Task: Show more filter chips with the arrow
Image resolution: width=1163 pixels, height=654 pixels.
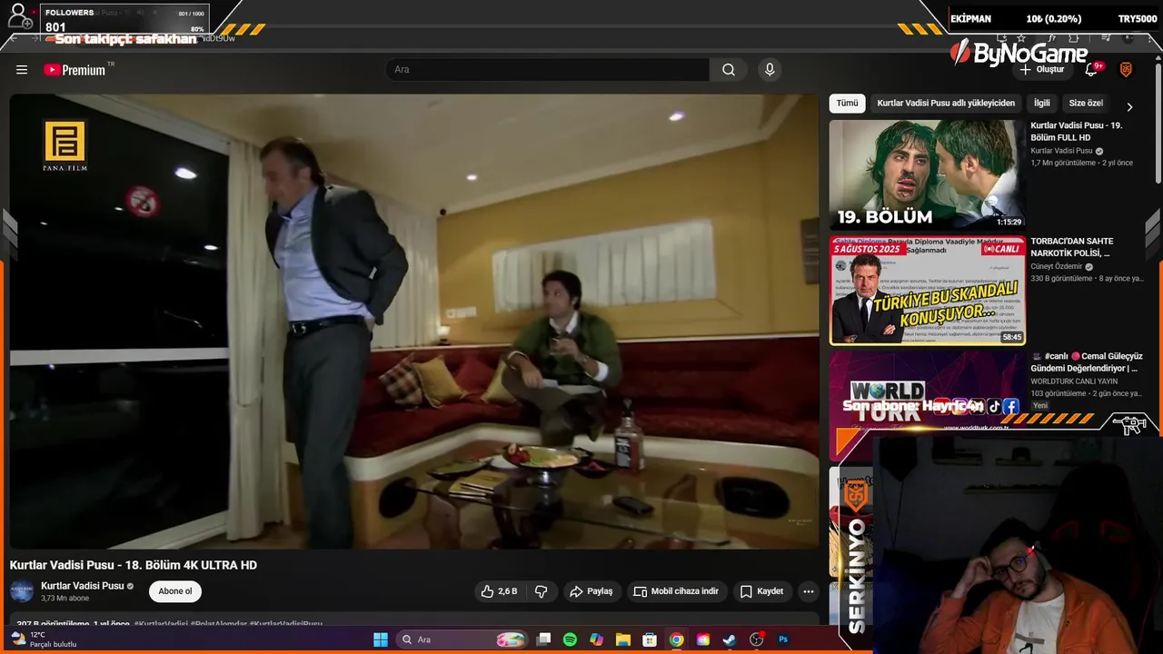Action: pos(1129,106)
